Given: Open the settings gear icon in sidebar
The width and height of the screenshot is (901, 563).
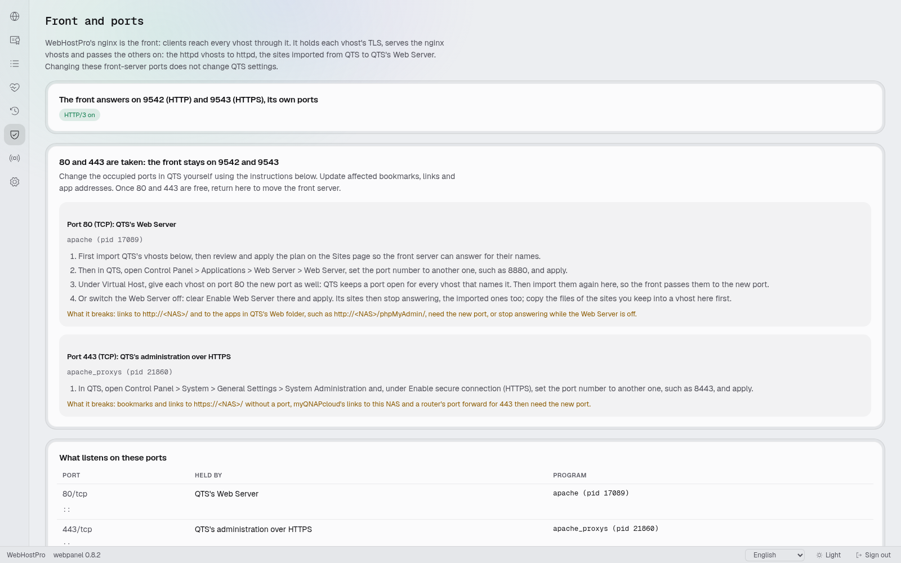Looking at the screenshot, I should pyautogui.click(x=15, y=182).
